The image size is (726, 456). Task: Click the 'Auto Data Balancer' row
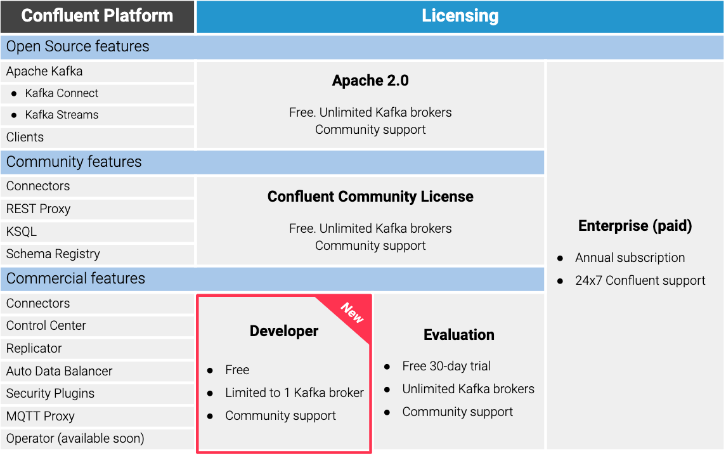(97, 371)
